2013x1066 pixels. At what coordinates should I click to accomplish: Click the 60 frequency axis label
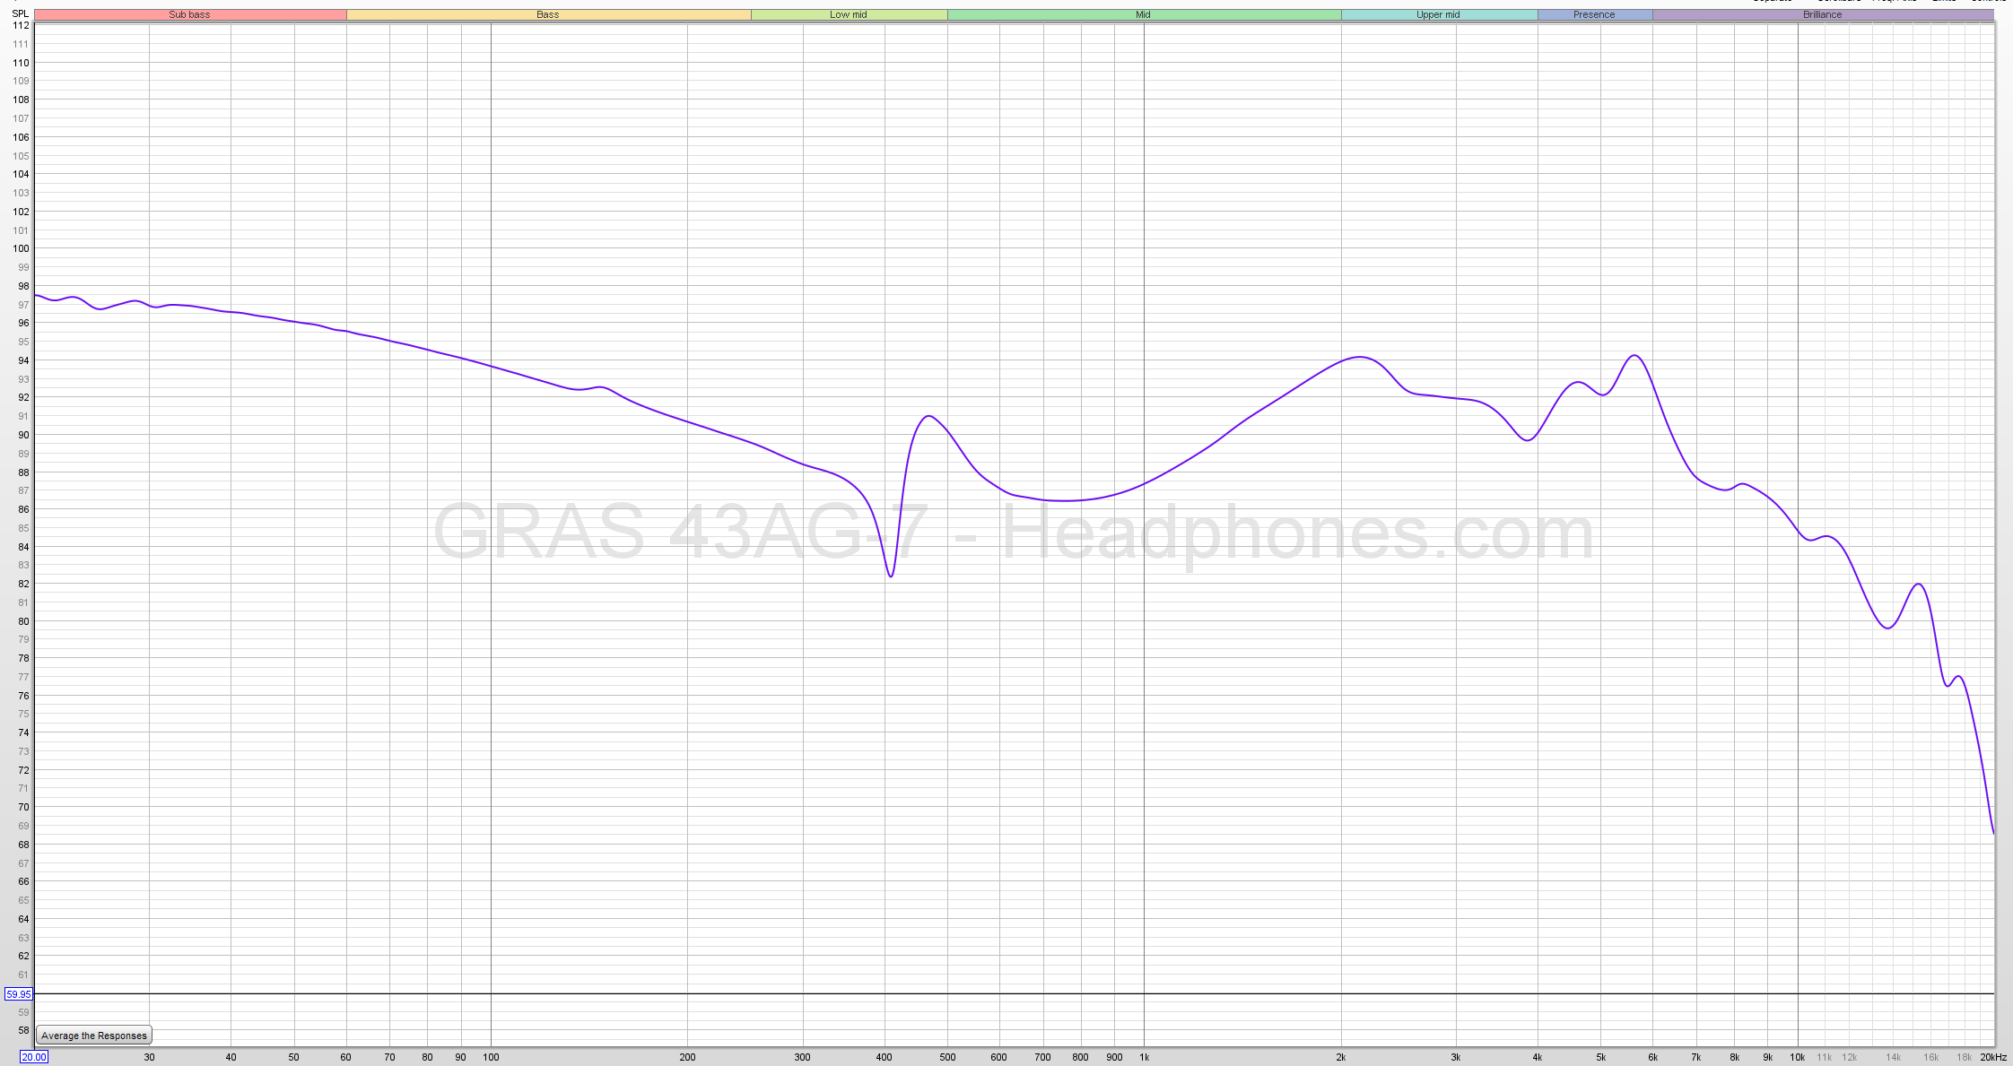click(x=345, y=1057)
